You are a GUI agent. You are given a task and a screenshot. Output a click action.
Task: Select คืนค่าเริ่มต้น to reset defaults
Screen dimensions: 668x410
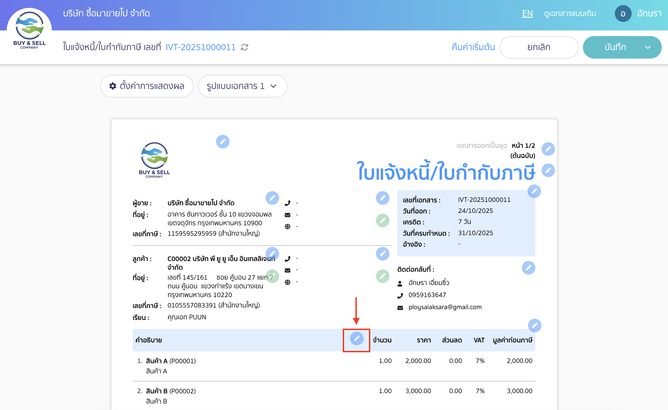(x=473, y=47)
